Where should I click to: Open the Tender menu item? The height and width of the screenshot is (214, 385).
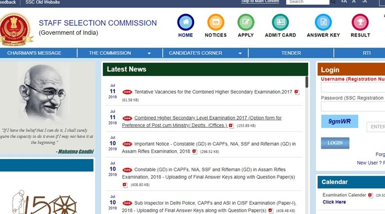point(291,53)
